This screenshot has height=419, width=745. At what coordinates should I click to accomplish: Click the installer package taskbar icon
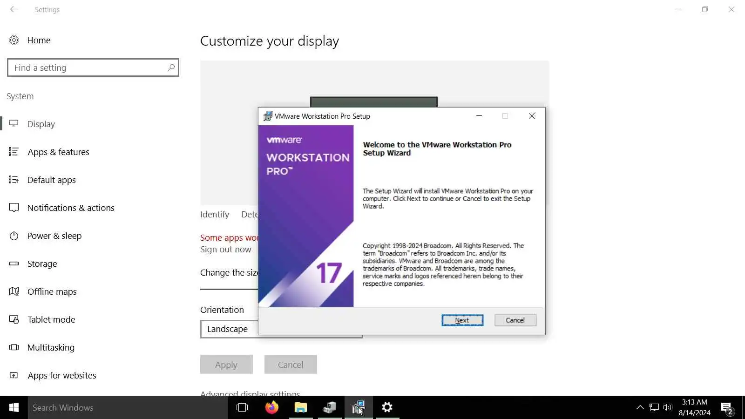tap(330, 407)
